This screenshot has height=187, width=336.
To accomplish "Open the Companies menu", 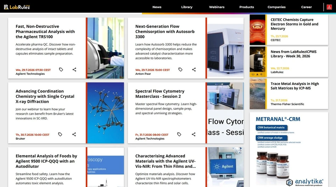I will [x=277, y=7].
